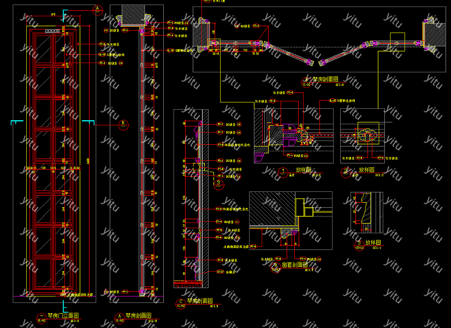Viewport: 451px width, 328px height.
Task: Click yellow callout square in top plan section
Action: pos(397,41)
